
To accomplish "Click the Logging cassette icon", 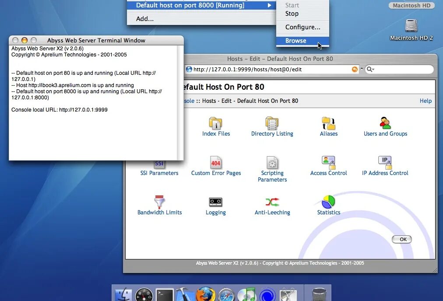I will [x=215, y=202].
